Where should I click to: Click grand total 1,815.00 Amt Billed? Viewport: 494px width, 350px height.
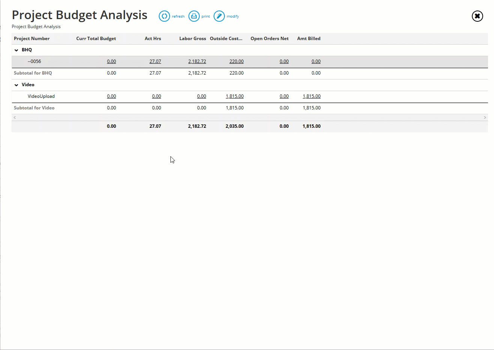pos(312,126)
